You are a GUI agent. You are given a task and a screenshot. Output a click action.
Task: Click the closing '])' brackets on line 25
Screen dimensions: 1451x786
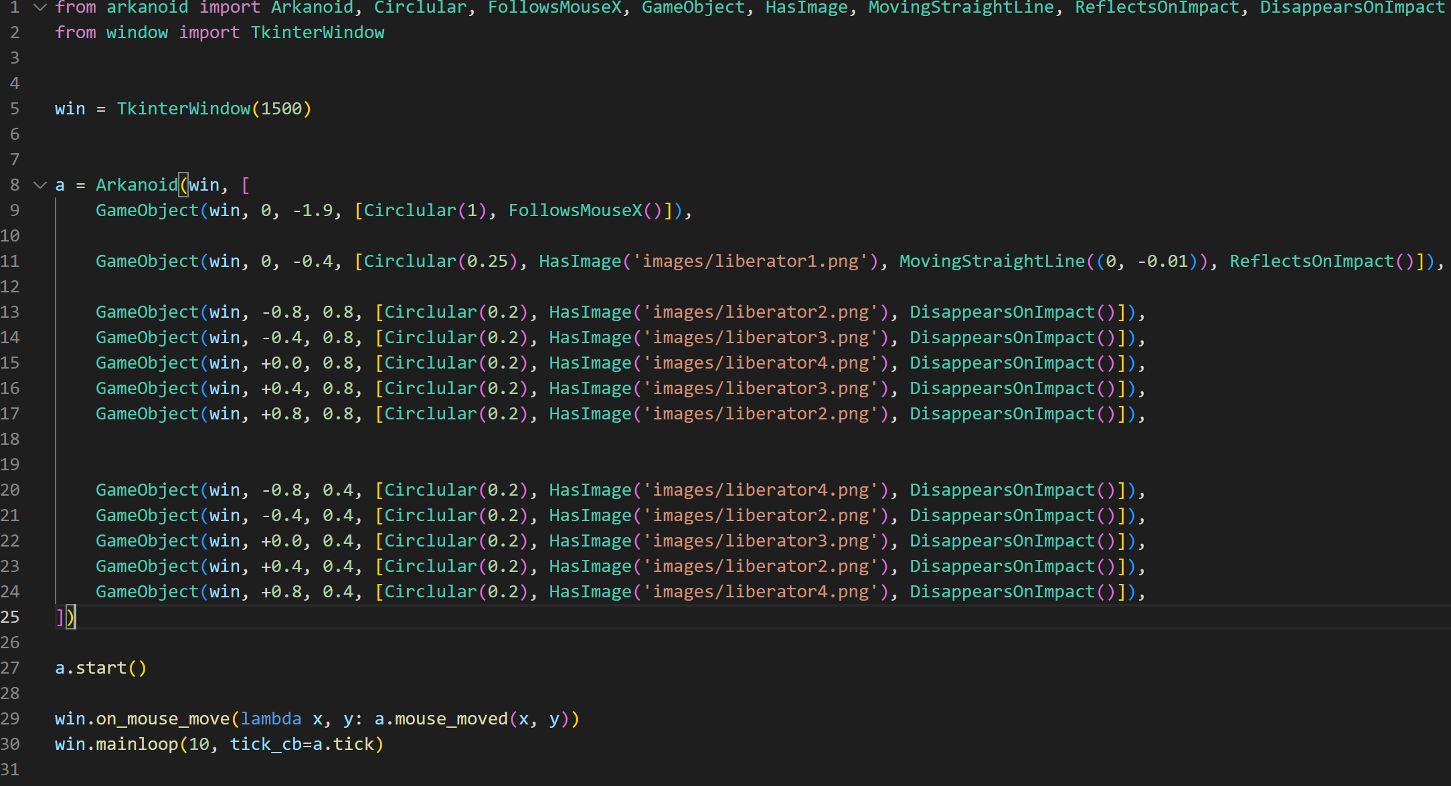[x=65, y=617]
